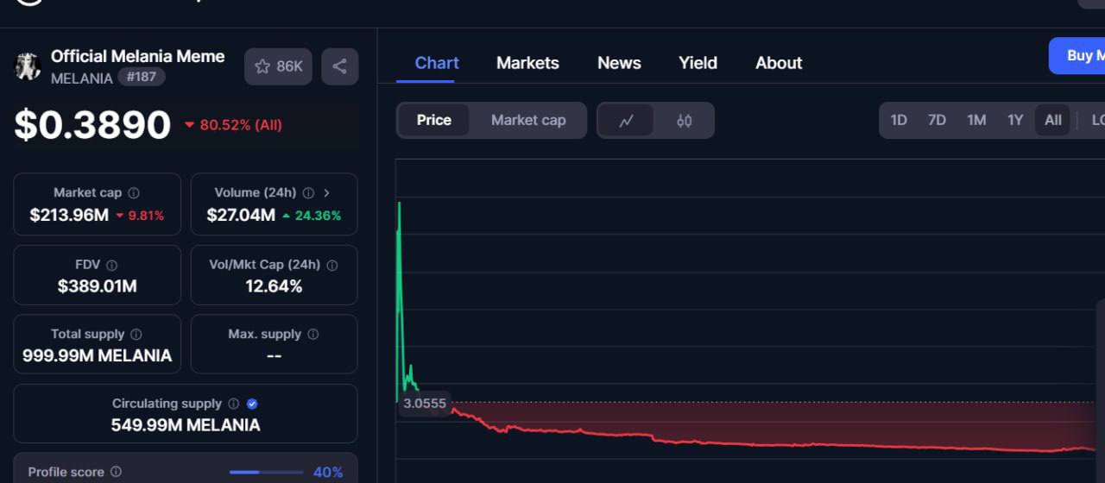Screen dimensions: 1105x483
Task: Switch to candlestick chart icon
Action: (684, 121)
